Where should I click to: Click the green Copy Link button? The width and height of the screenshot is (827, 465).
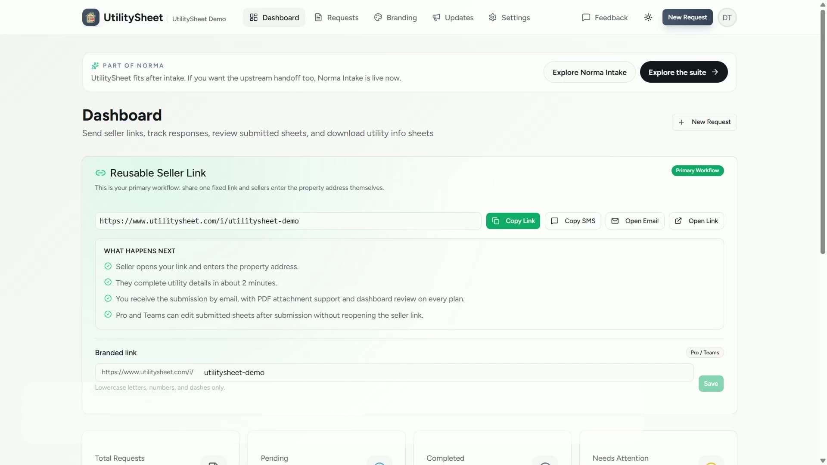[513, 221]
